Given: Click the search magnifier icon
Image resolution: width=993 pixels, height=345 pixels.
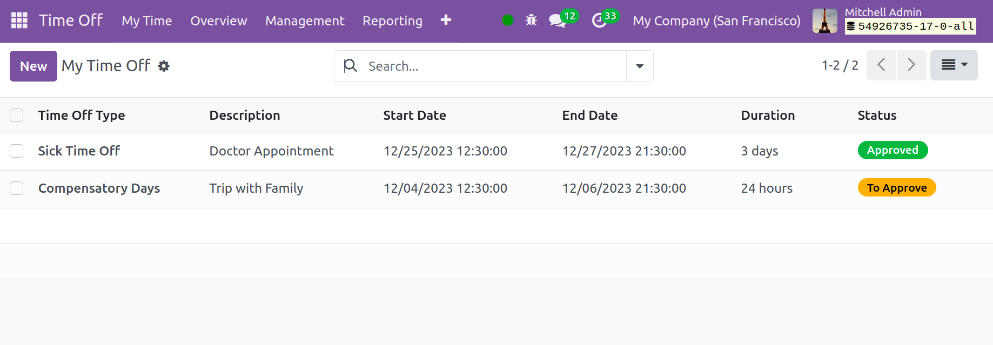Looking at the screenshot, I should click(x=351, y=66).
